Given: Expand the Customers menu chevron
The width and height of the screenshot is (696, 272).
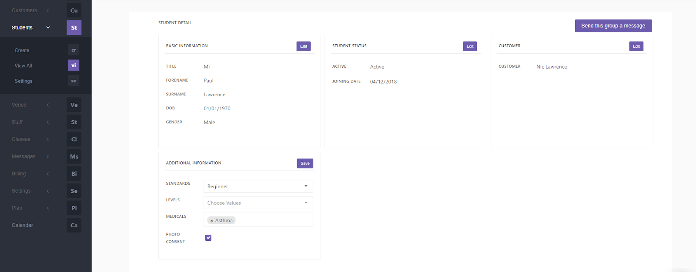Looking at the screenshot, I should point(48,10).
